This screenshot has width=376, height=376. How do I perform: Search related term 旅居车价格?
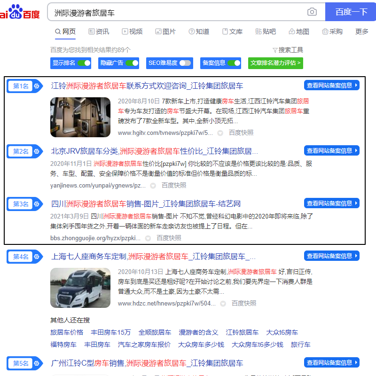[67, 332]
